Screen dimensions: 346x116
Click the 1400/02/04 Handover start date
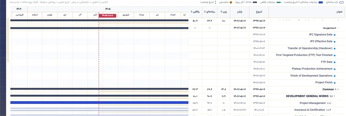[x=259, y=48]
